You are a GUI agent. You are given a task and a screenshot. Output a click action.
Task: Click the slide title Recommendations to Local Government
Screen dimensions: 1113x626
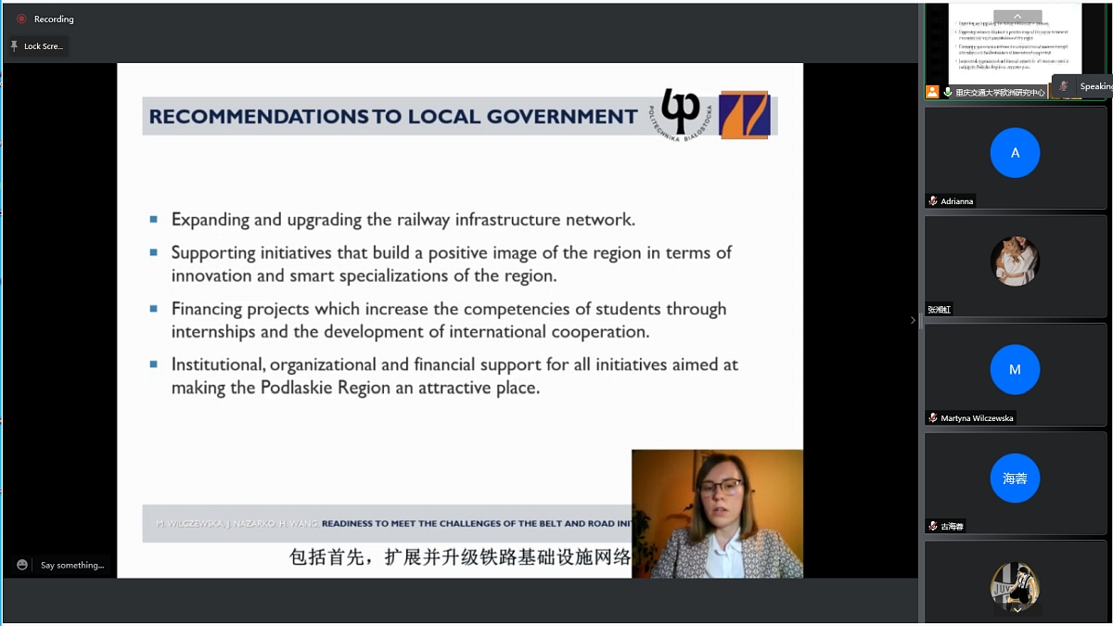click(x=393, y=117)
